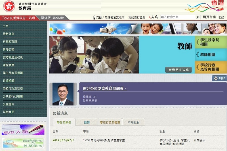Click the Education Bureau emblem logo
Viewport: 227px width, 151px height.
tap(9, 7)
